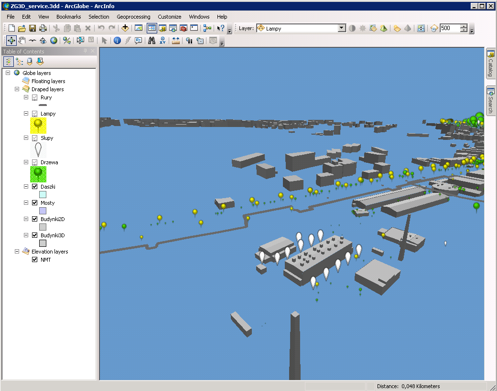Viewport: 497px width, 391px height.
Task: Print the current globe view
Action: coord(43,28)
